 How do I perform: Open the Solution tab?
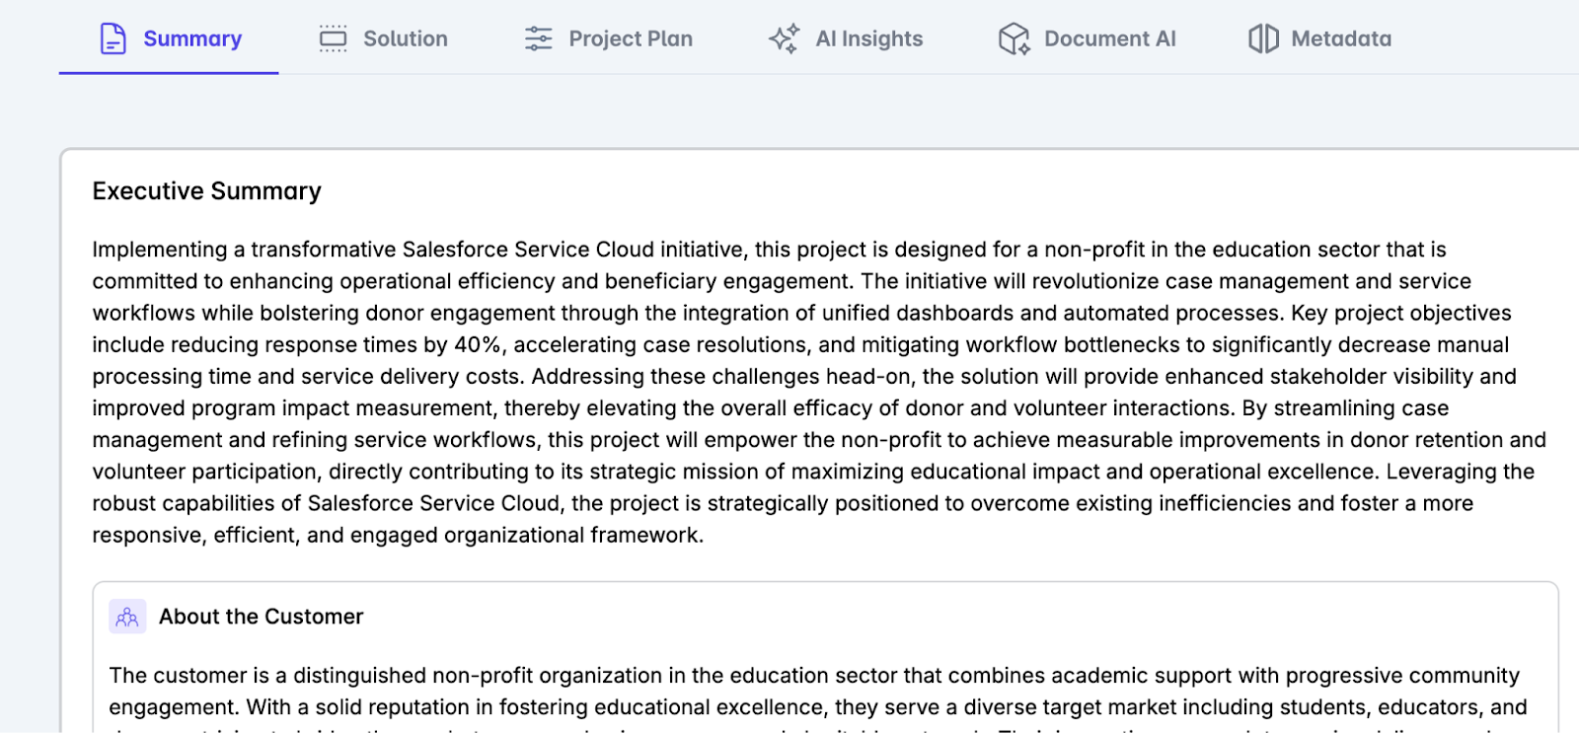406,38
